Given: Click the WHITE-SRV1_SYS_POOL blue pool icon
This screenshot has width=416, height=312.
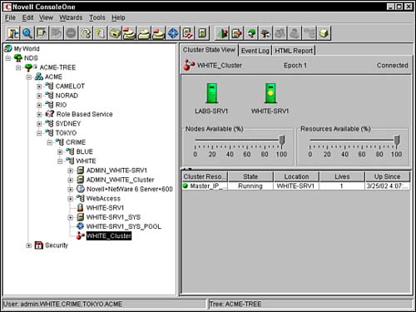Looking at the screenshot, I should tap(80, 226).
